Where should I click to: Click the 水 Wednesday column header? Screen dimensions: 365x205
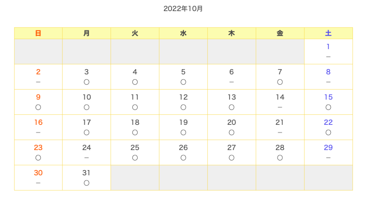pos(183,33)
